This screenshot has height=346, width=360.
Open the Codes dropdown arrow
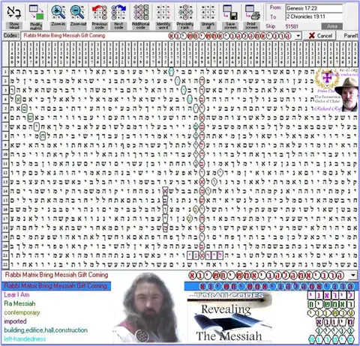click(298, 36)
